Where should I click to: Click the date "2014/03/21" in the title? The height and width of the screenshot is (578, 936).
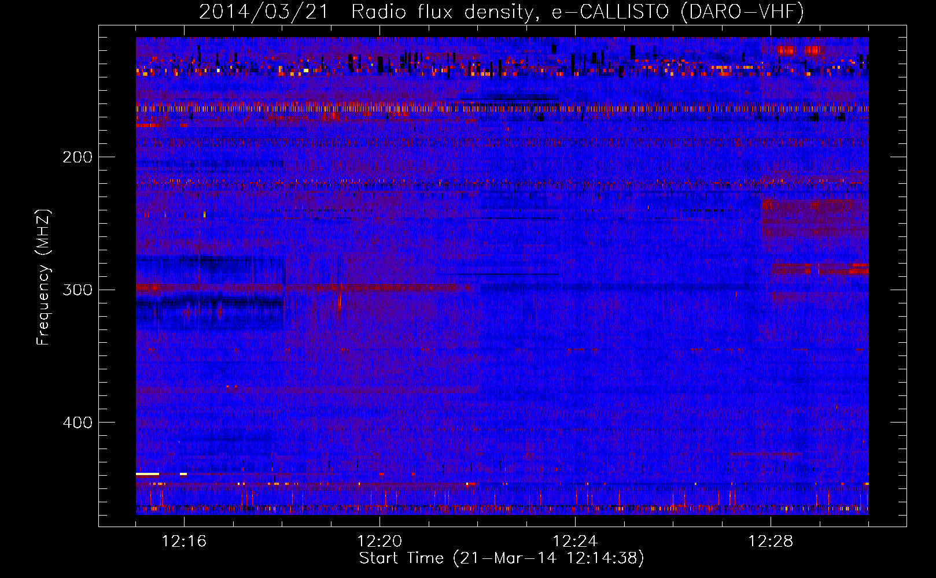263,12
